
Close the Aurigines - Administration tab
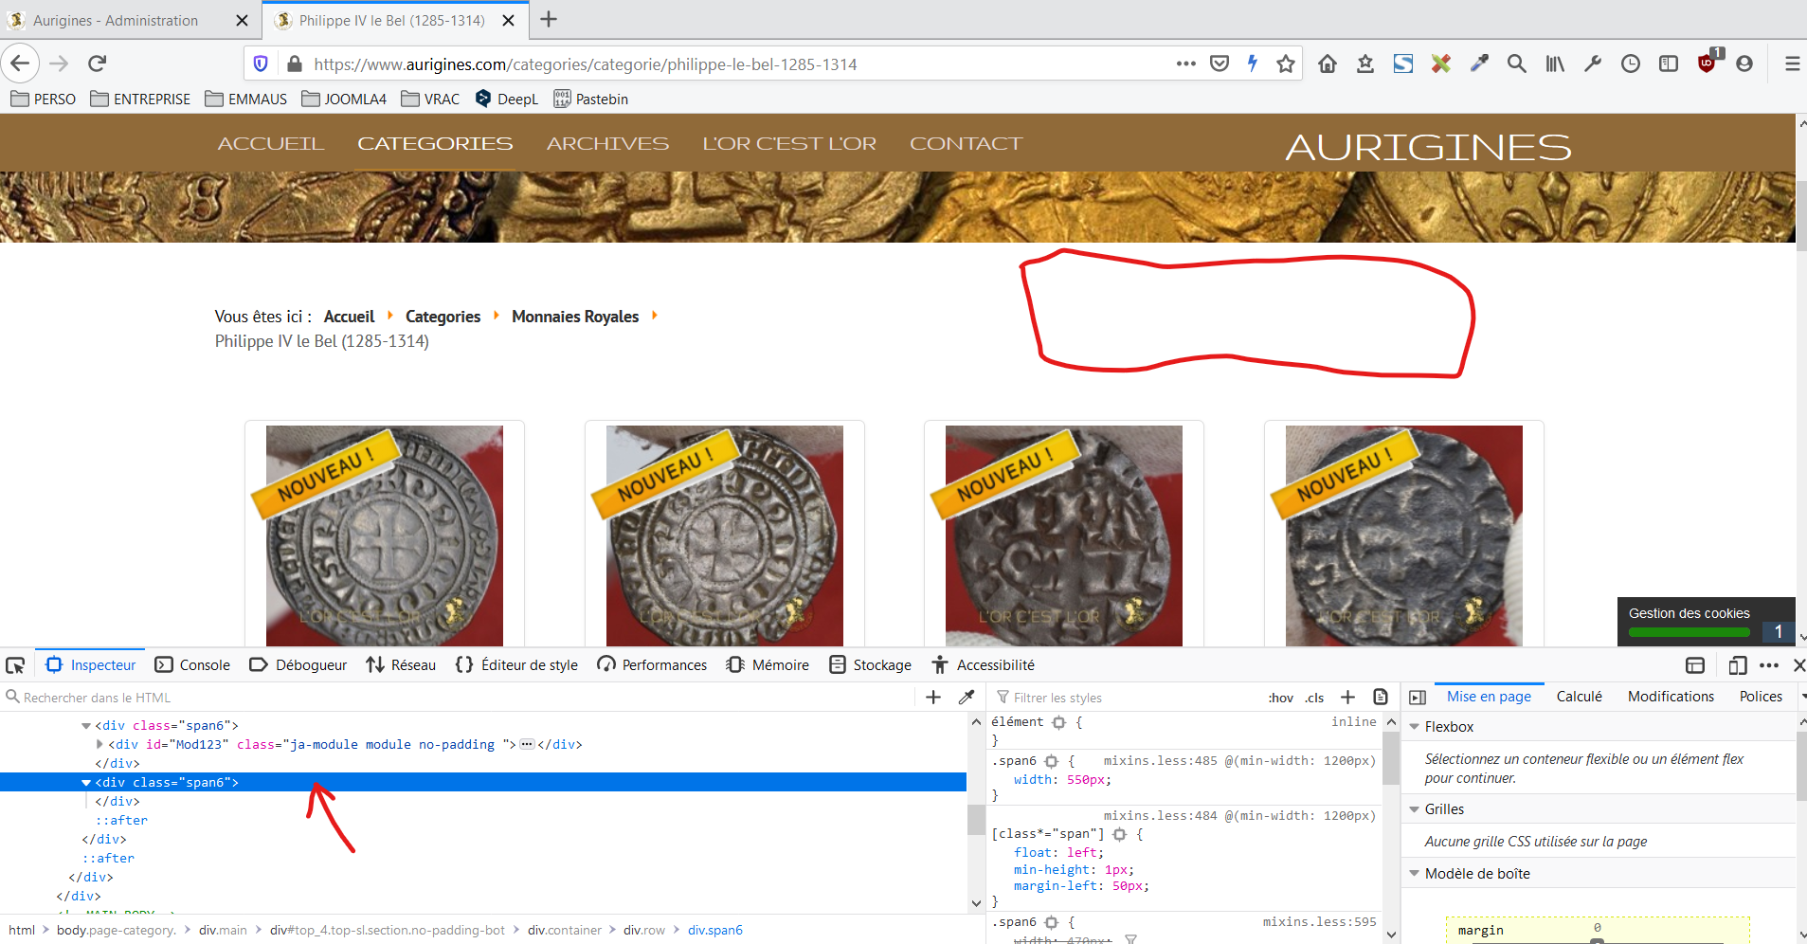tap(242, 20)
